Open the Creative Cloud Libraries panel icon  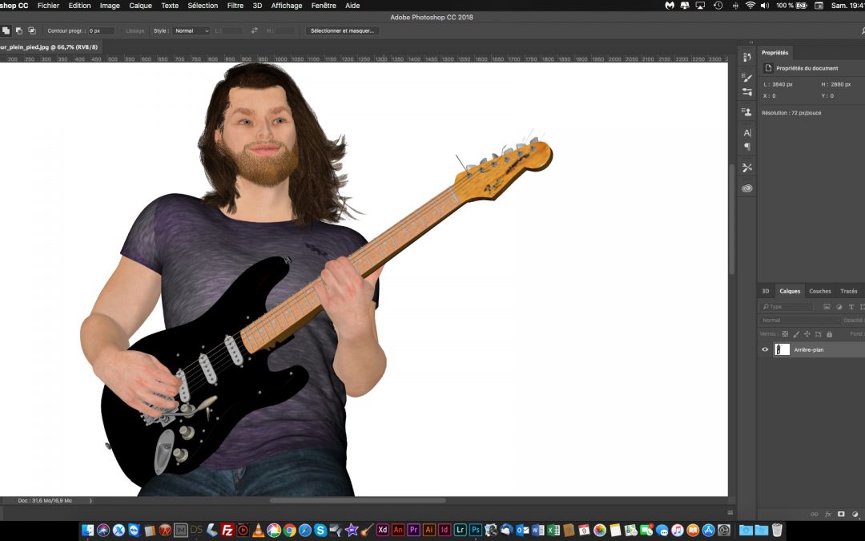click(x=747, y=188)
